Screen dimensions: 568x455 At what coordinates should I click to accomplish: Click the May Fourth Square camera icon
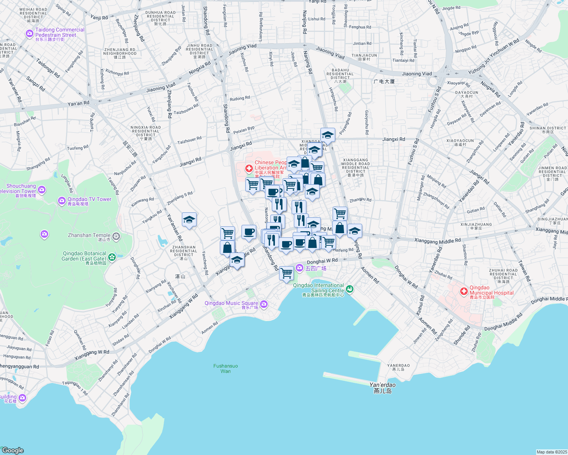(x=300, y=268)
